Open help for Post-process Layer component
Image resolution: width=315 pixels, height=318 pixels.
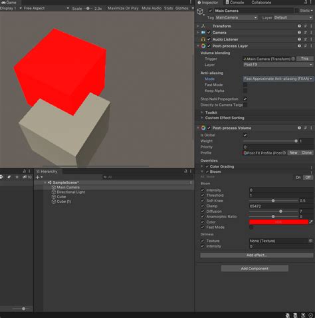299,46
